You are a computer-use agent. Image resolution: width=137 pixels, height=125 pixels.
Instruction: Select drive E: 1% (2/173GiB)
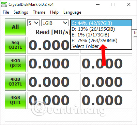101,35
